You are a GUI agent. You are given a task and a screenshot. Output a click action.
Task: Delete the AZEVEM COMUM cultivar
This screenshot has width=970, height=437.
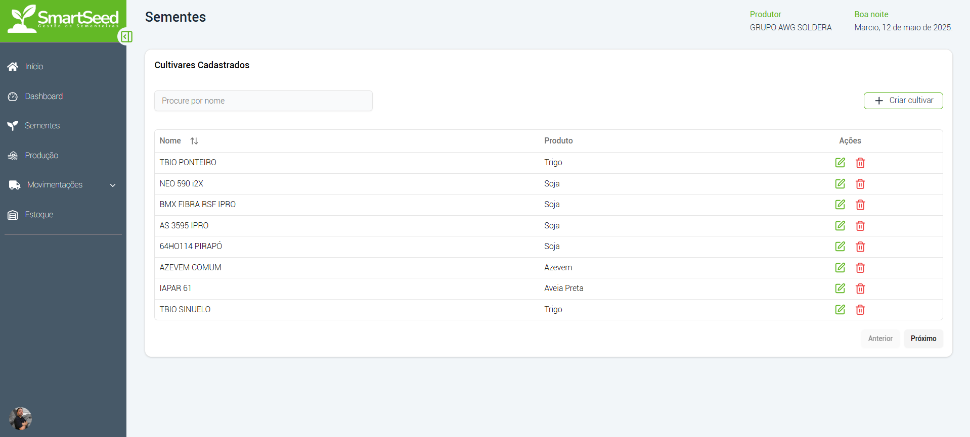point(860,268)
